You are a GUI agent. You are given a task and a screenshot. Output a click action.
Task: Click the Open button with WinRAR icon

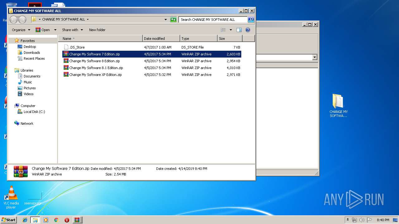(x=43, y=30)
